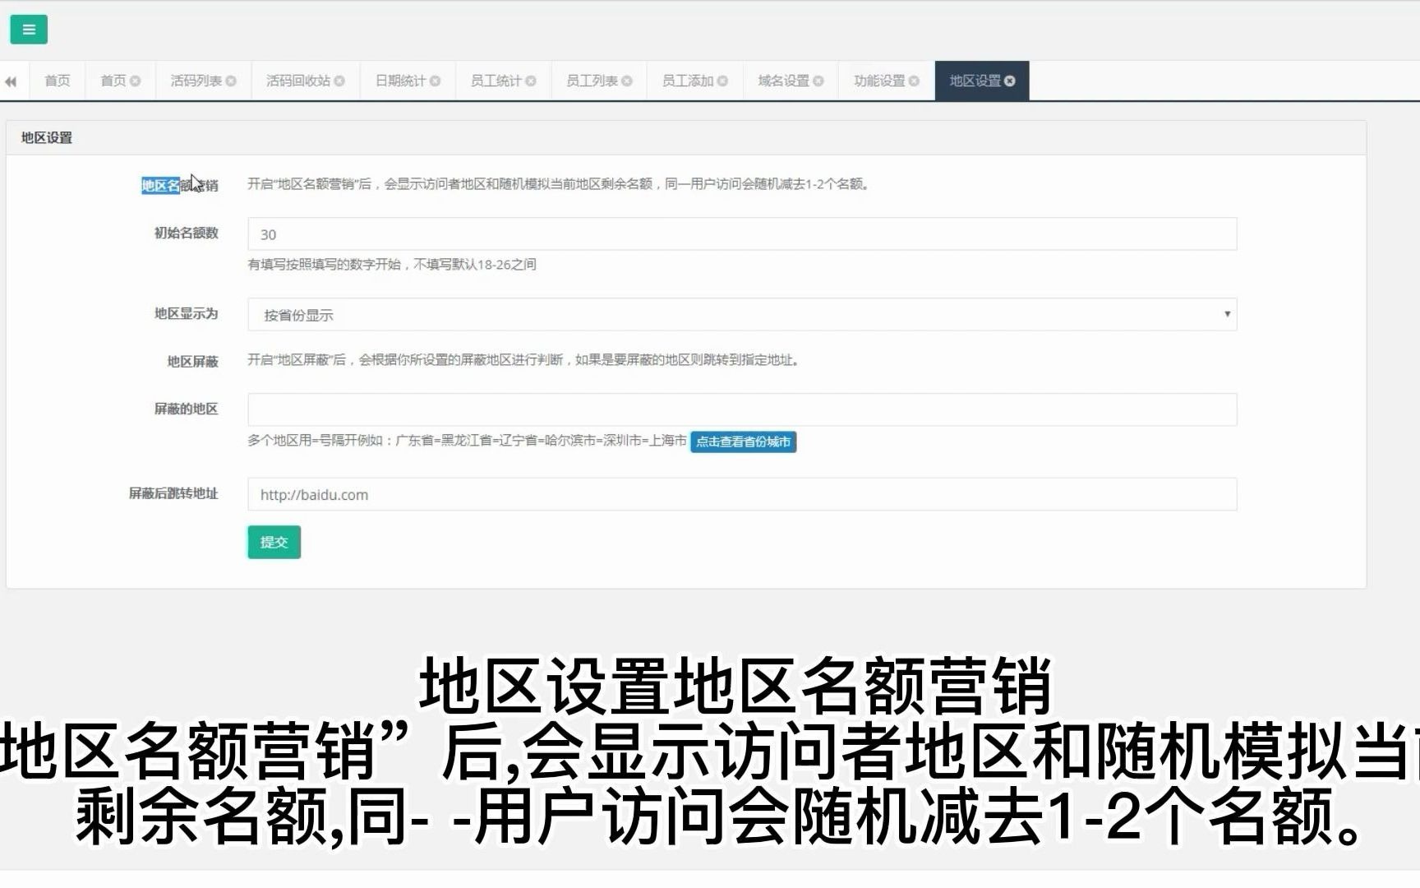Click the example text 多个地区用=号隔开例如

coord(467,441)
